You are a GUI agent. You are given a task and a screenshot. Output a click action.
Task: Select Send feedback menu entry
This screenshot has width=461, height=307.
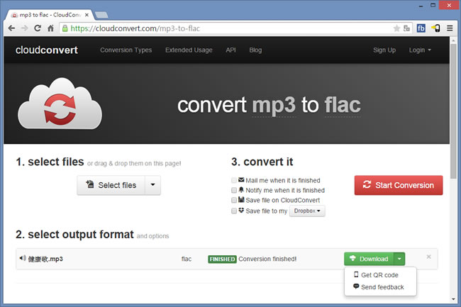pos(380,287)
